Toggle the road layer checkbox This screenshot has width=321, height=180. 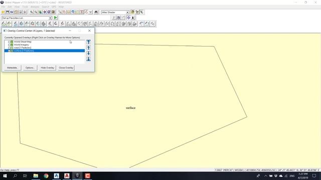click(9, 47)
